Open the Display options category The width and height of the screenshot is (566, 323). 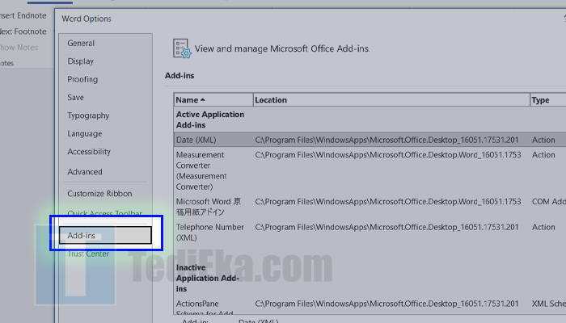click(81, 61)
